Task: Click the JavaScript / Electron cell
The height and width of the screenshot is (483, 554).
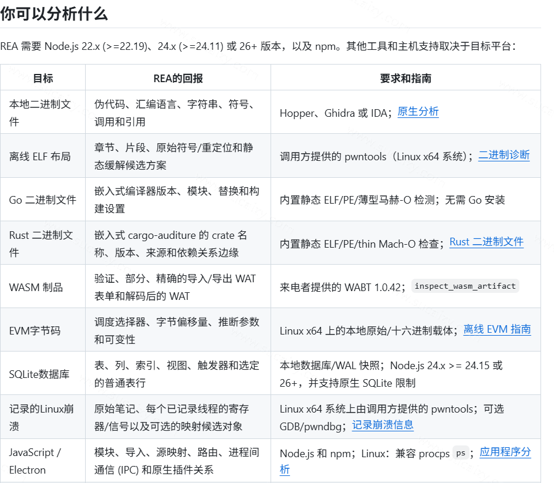Action: click(43, 461)
